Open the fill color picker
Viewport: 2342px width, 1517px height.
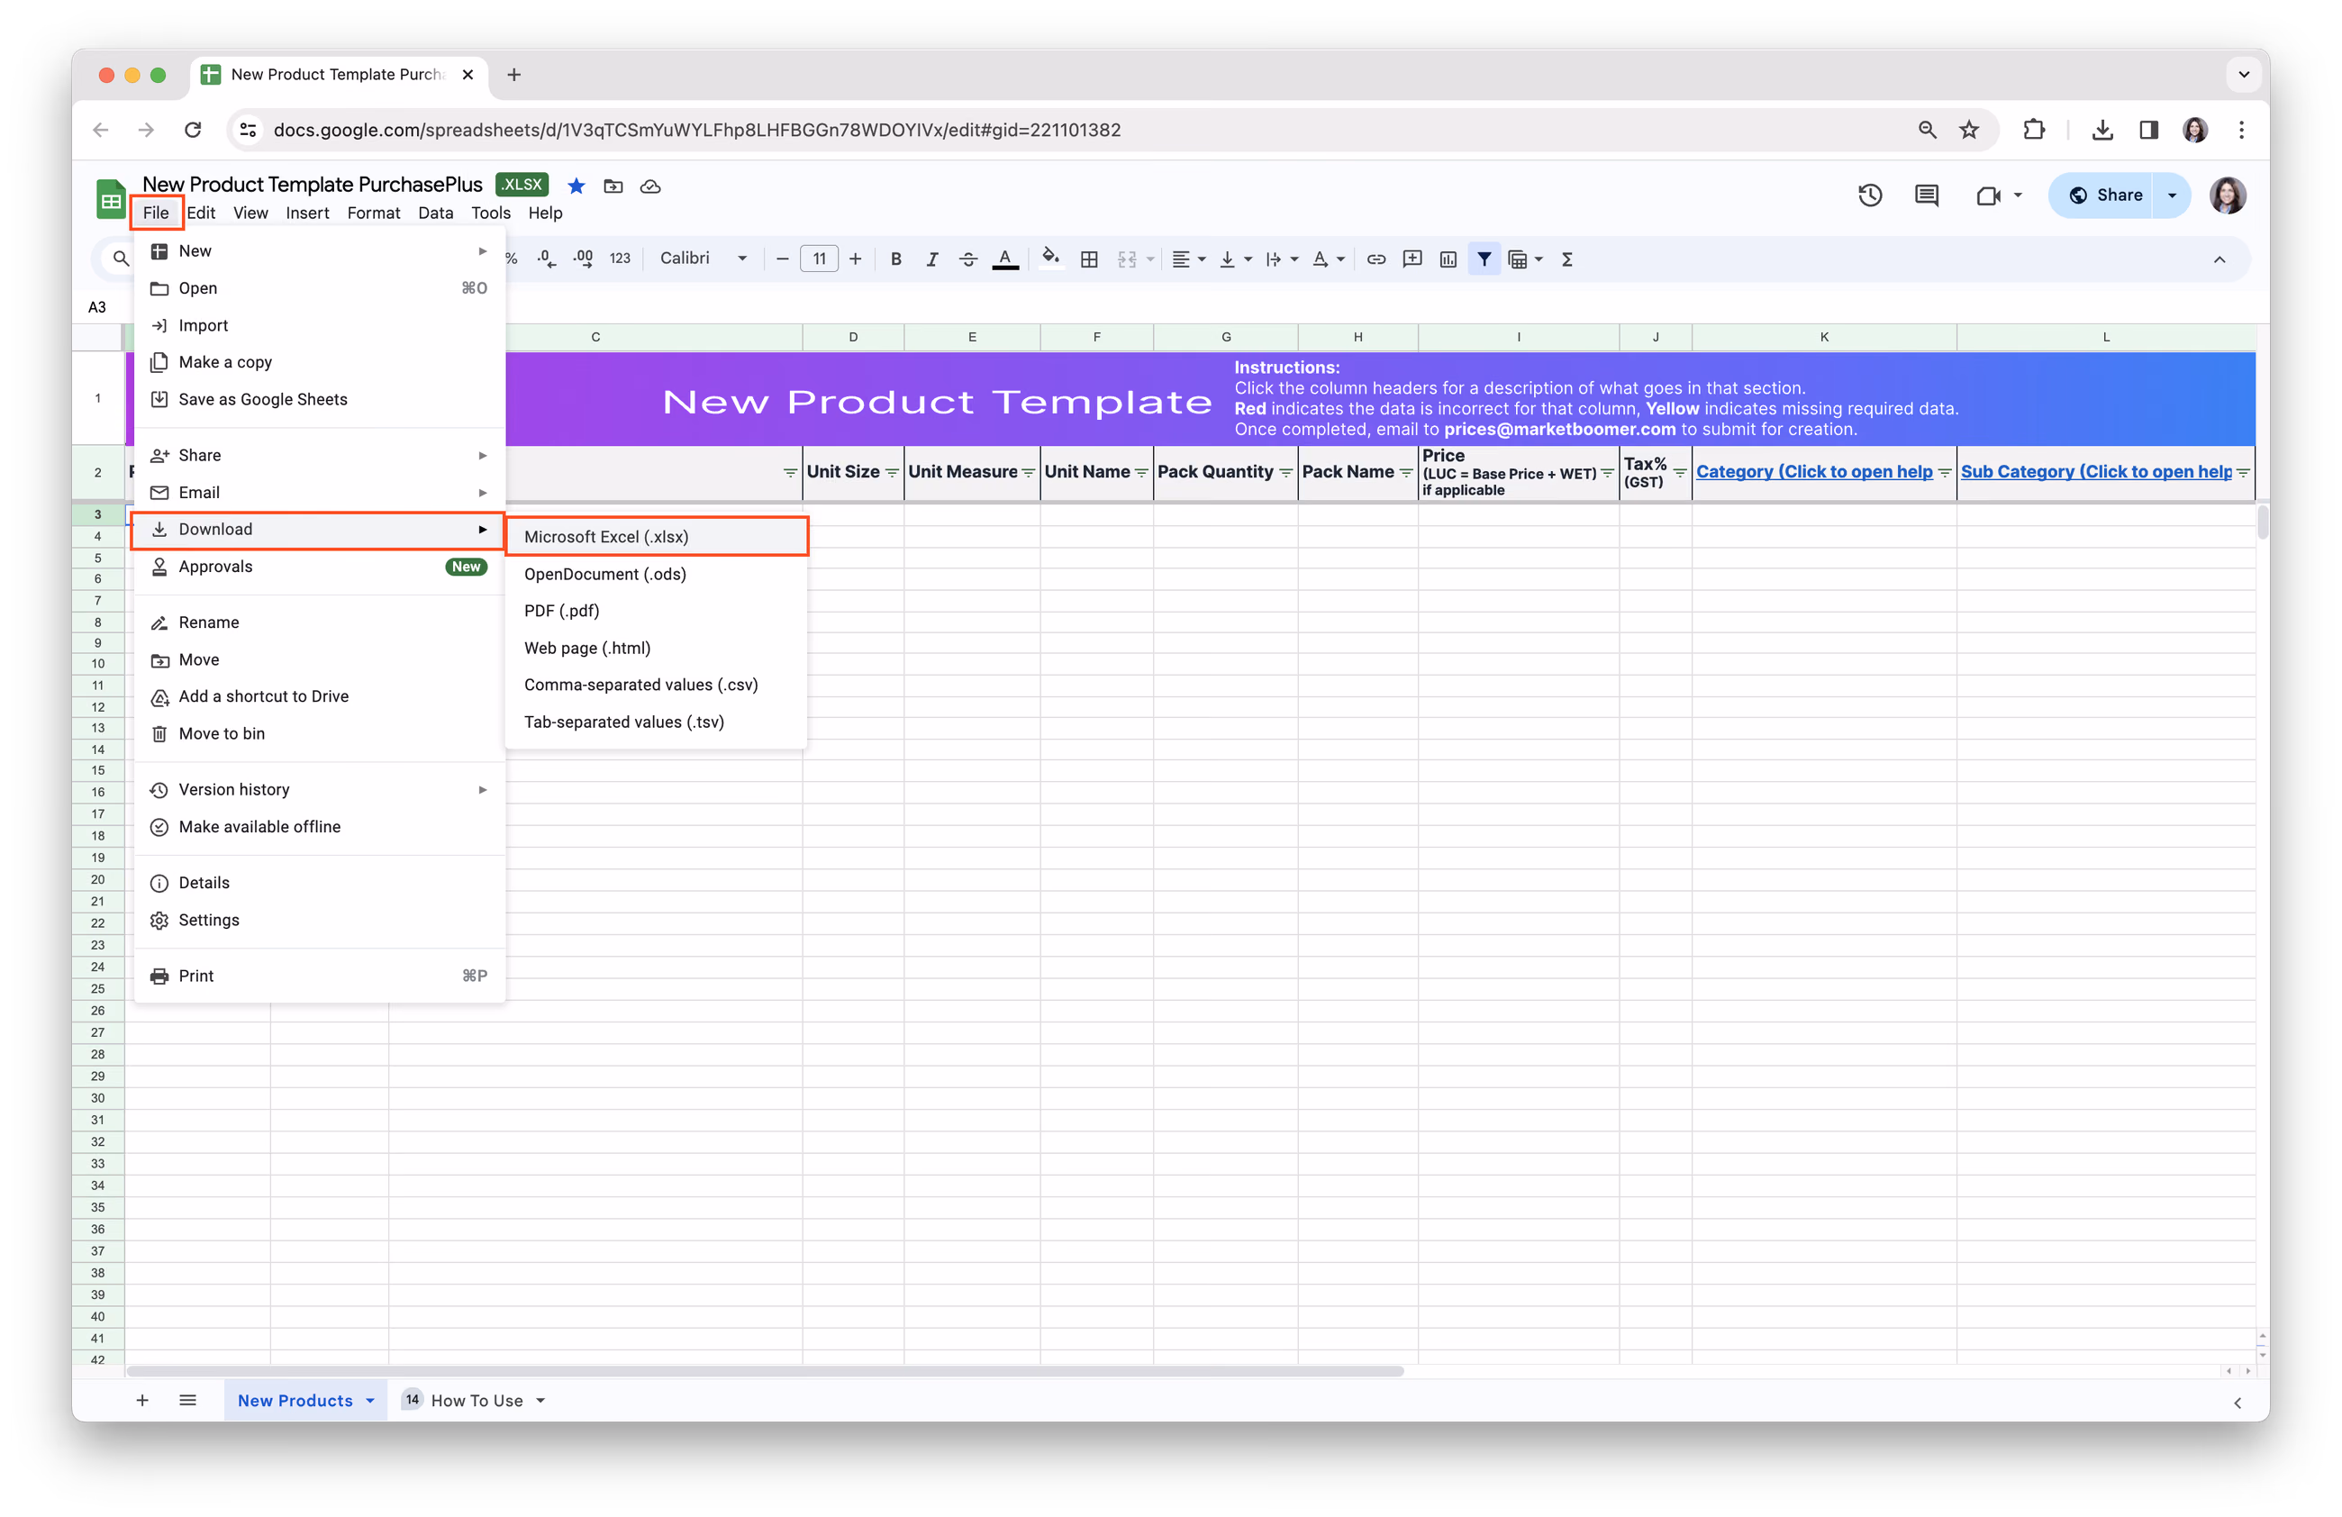click(1051, 259)
